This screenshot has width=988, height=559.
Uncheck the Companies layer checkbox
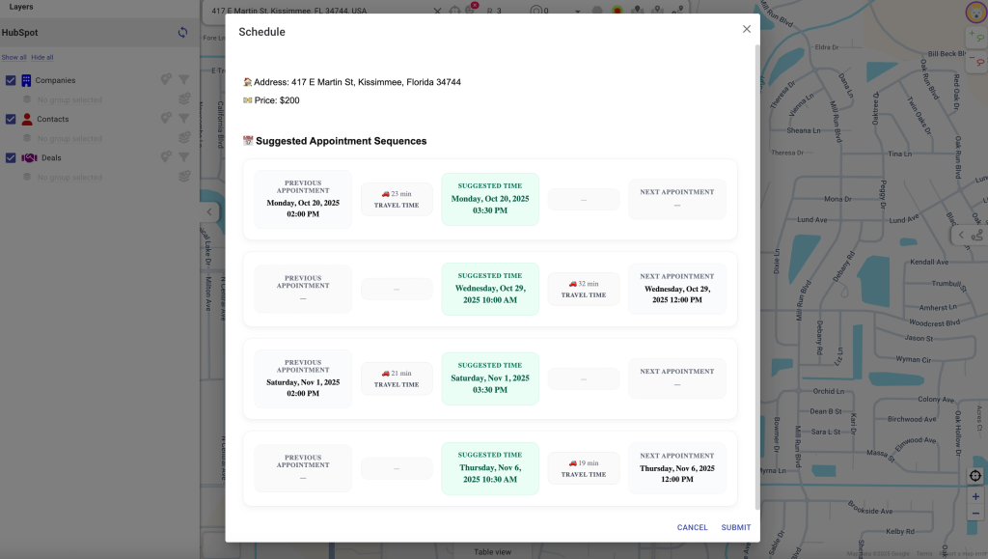tap(11, 80)
